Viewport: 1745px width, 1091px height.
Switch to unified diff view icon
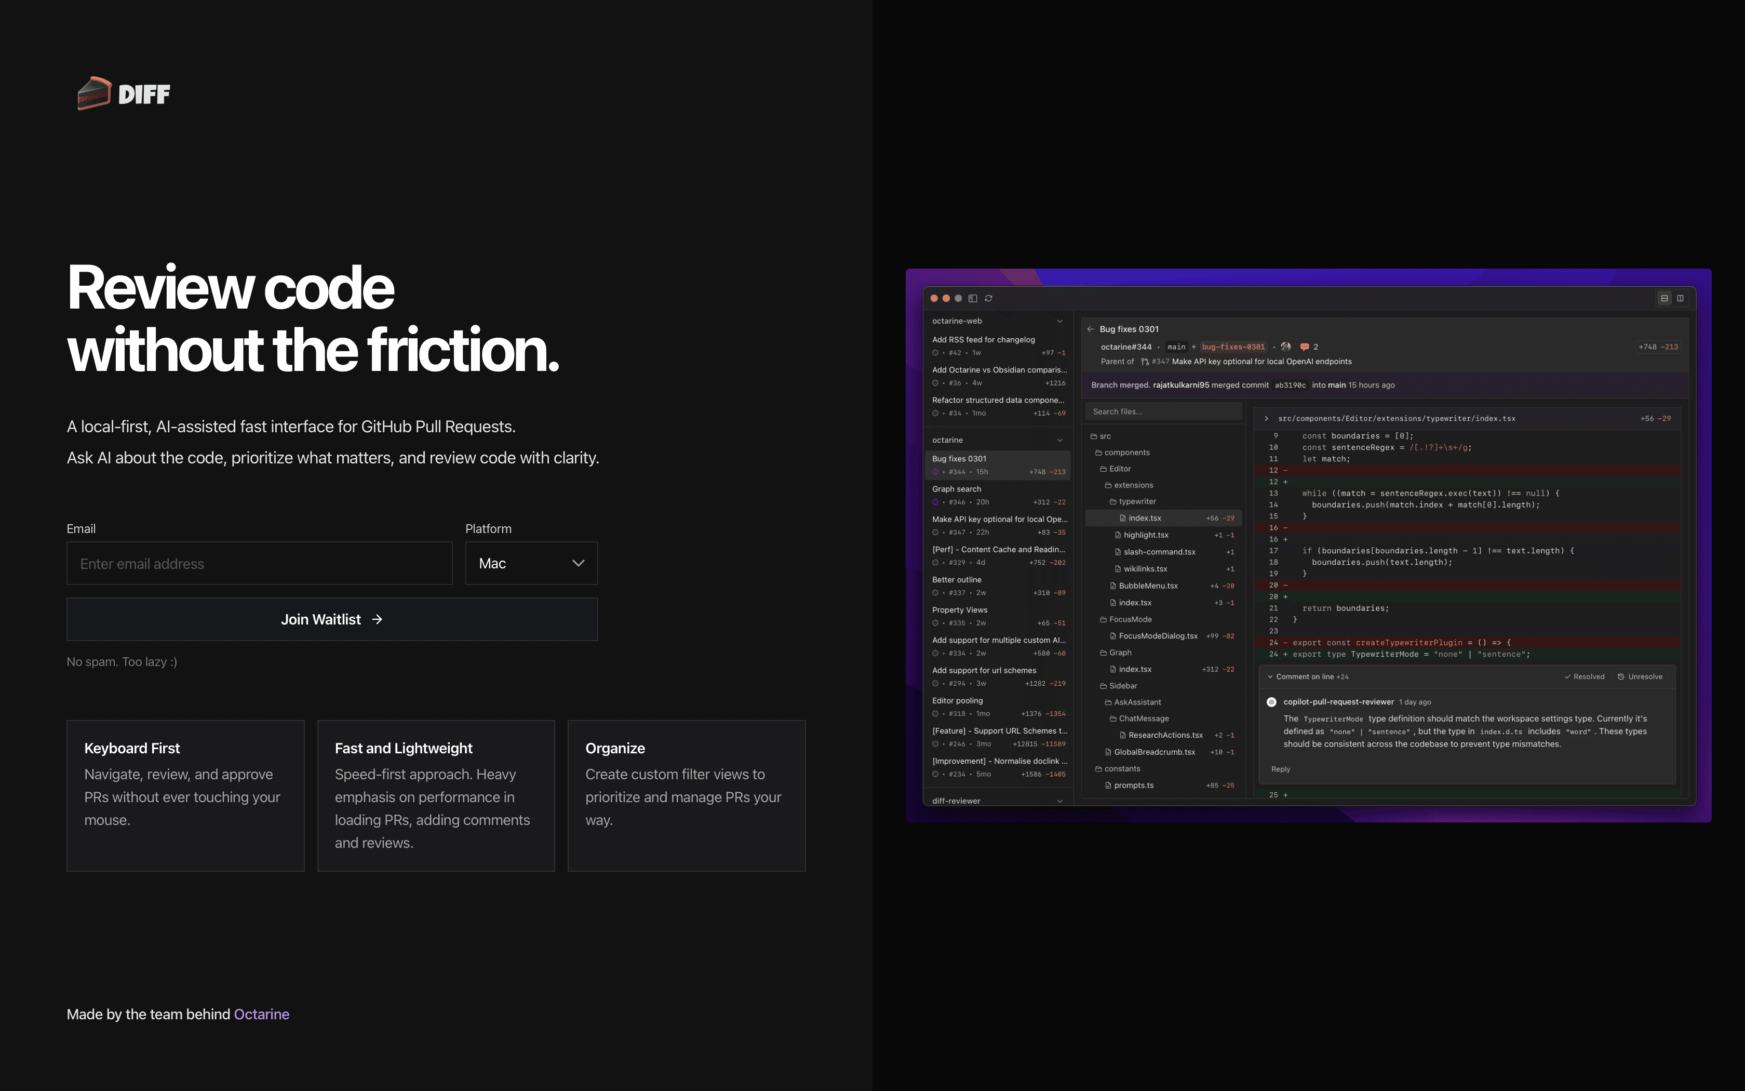pos(1664,298)
